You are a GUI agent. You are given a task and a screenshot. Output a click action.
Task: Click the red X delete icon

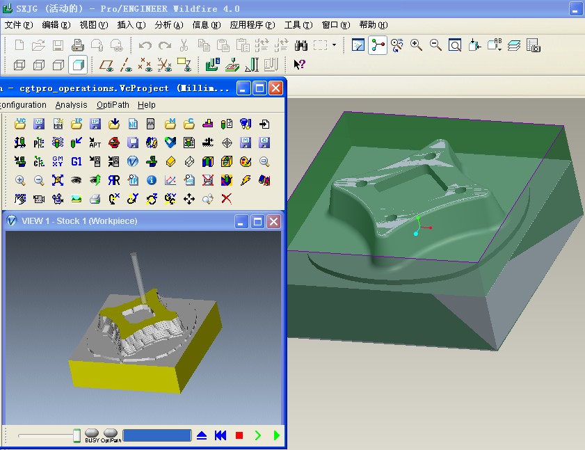coord(227,199)
